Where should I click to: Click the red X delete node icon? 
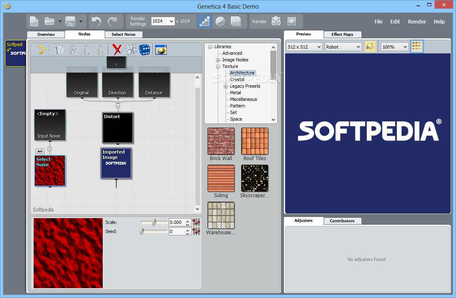(x=117, y=49)
